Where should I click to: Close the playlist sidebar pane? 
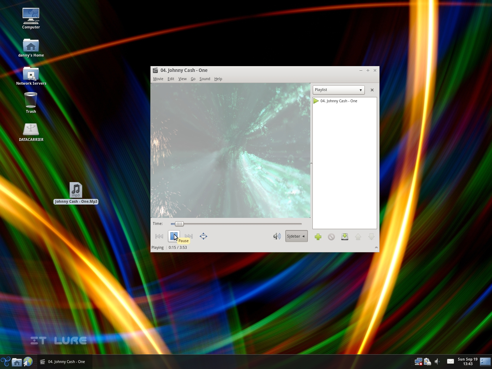372,90
